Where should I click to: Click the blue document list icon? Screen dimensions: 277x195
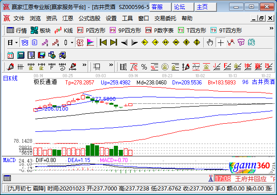35,42
